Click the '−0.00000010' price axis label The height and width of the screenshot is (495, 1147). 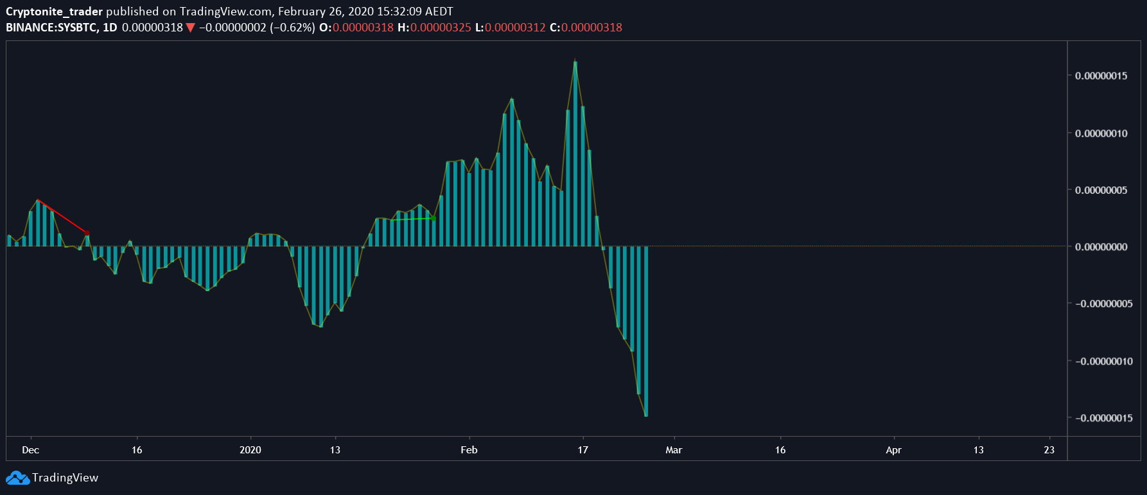point(1104,361)
